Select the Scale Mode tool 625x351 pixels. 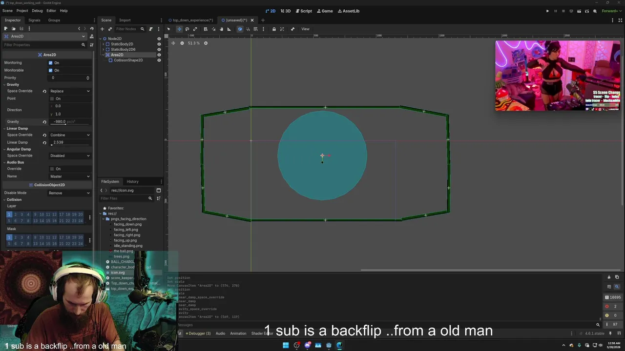195,29
